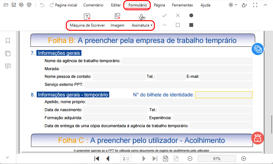Select the line dash stamp tool
273x164 pixels.
164,25
